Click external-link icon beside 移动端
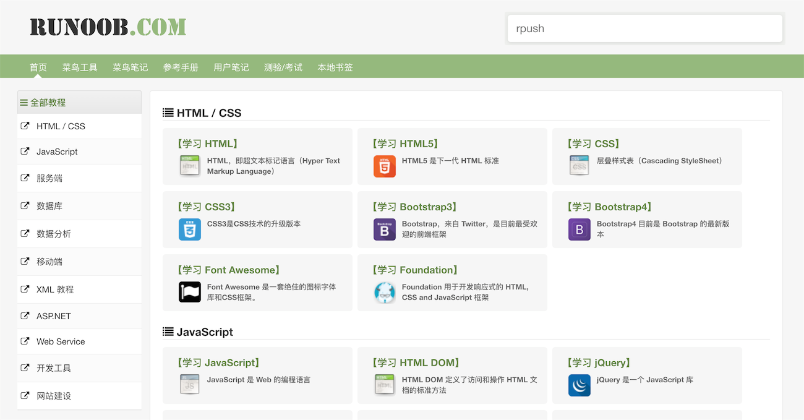This screenshot has height=420, width=804. tap(25, 262)
